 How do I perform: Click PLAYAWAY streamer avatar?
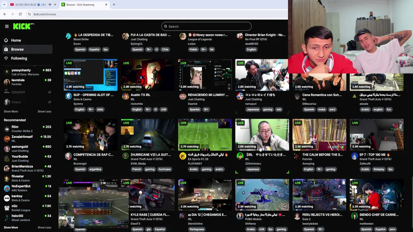coord(183,156)
